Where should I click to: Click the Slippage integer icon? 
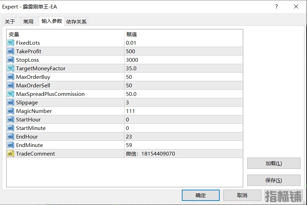tap(11, 103)
